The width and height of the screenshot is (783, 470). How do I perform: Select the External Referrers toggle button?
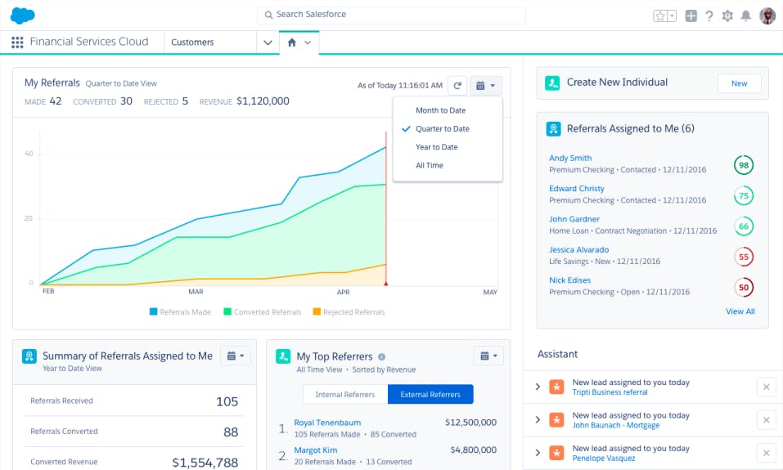pyautogui.click(x=430, y=394)
